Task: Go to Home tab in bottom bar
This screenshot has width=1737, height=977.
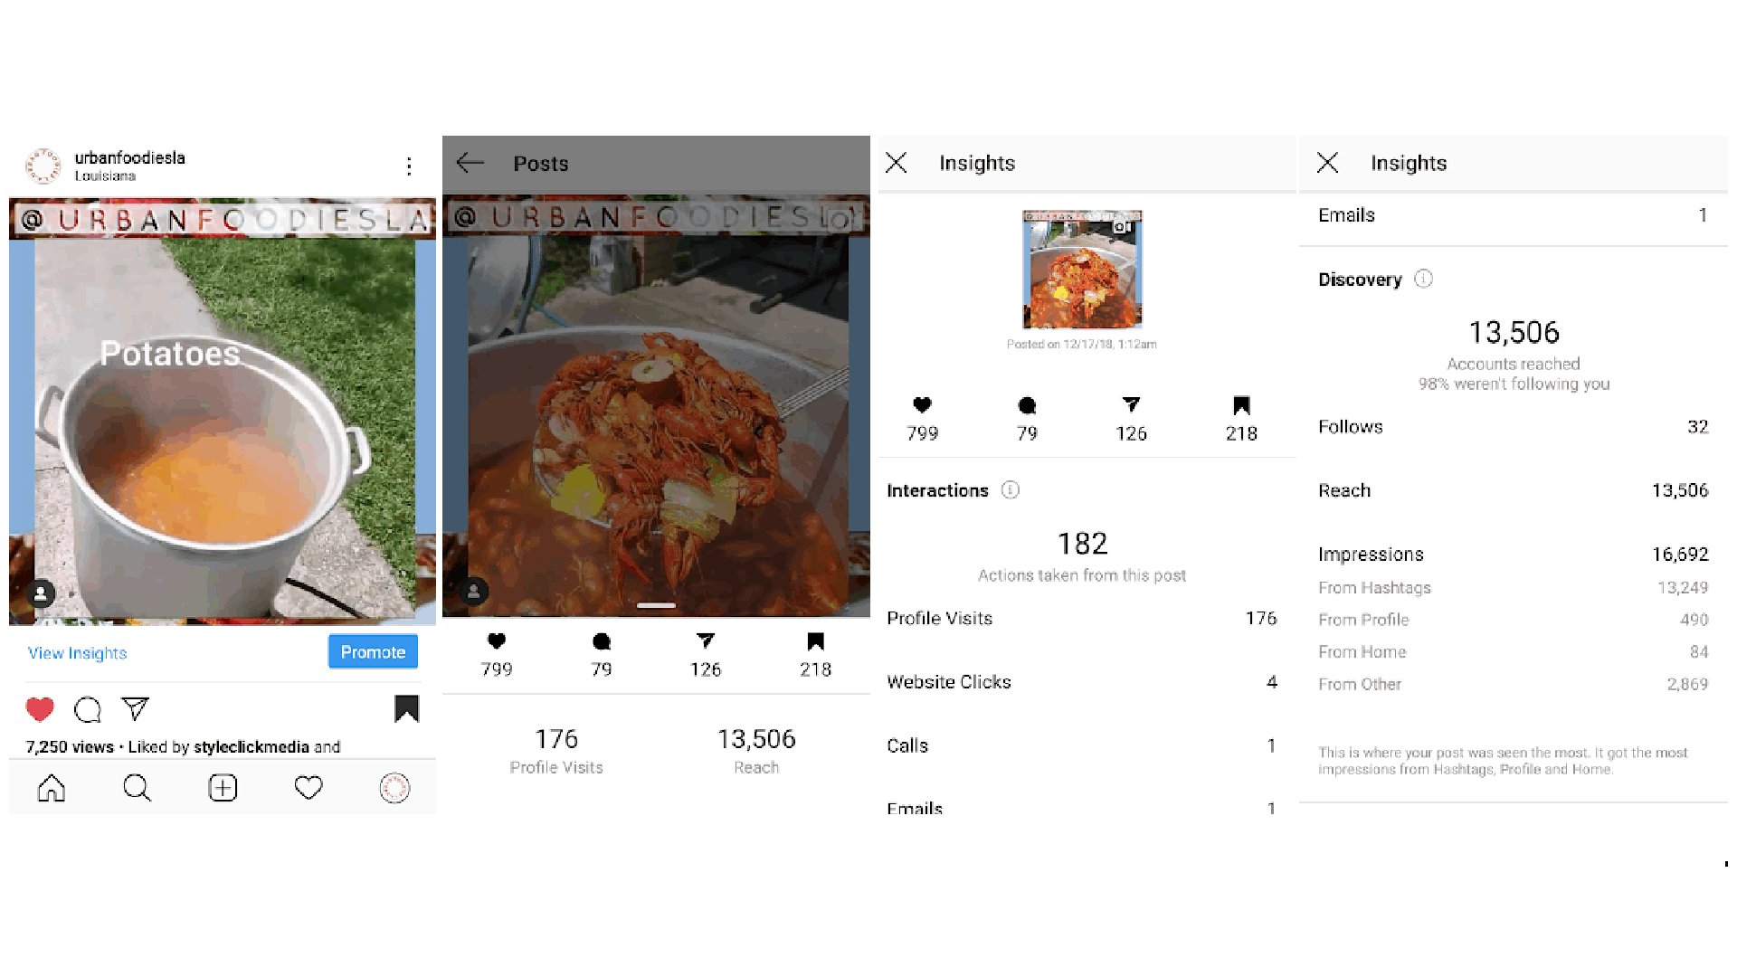Action: click(52, 788)
